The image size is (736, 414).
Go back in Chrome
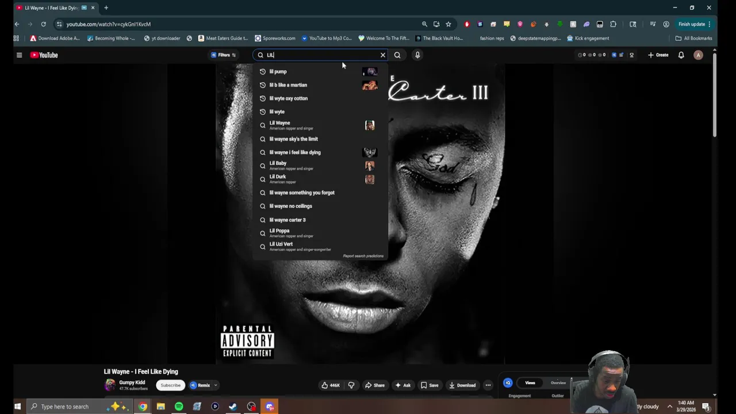[17, 24]
